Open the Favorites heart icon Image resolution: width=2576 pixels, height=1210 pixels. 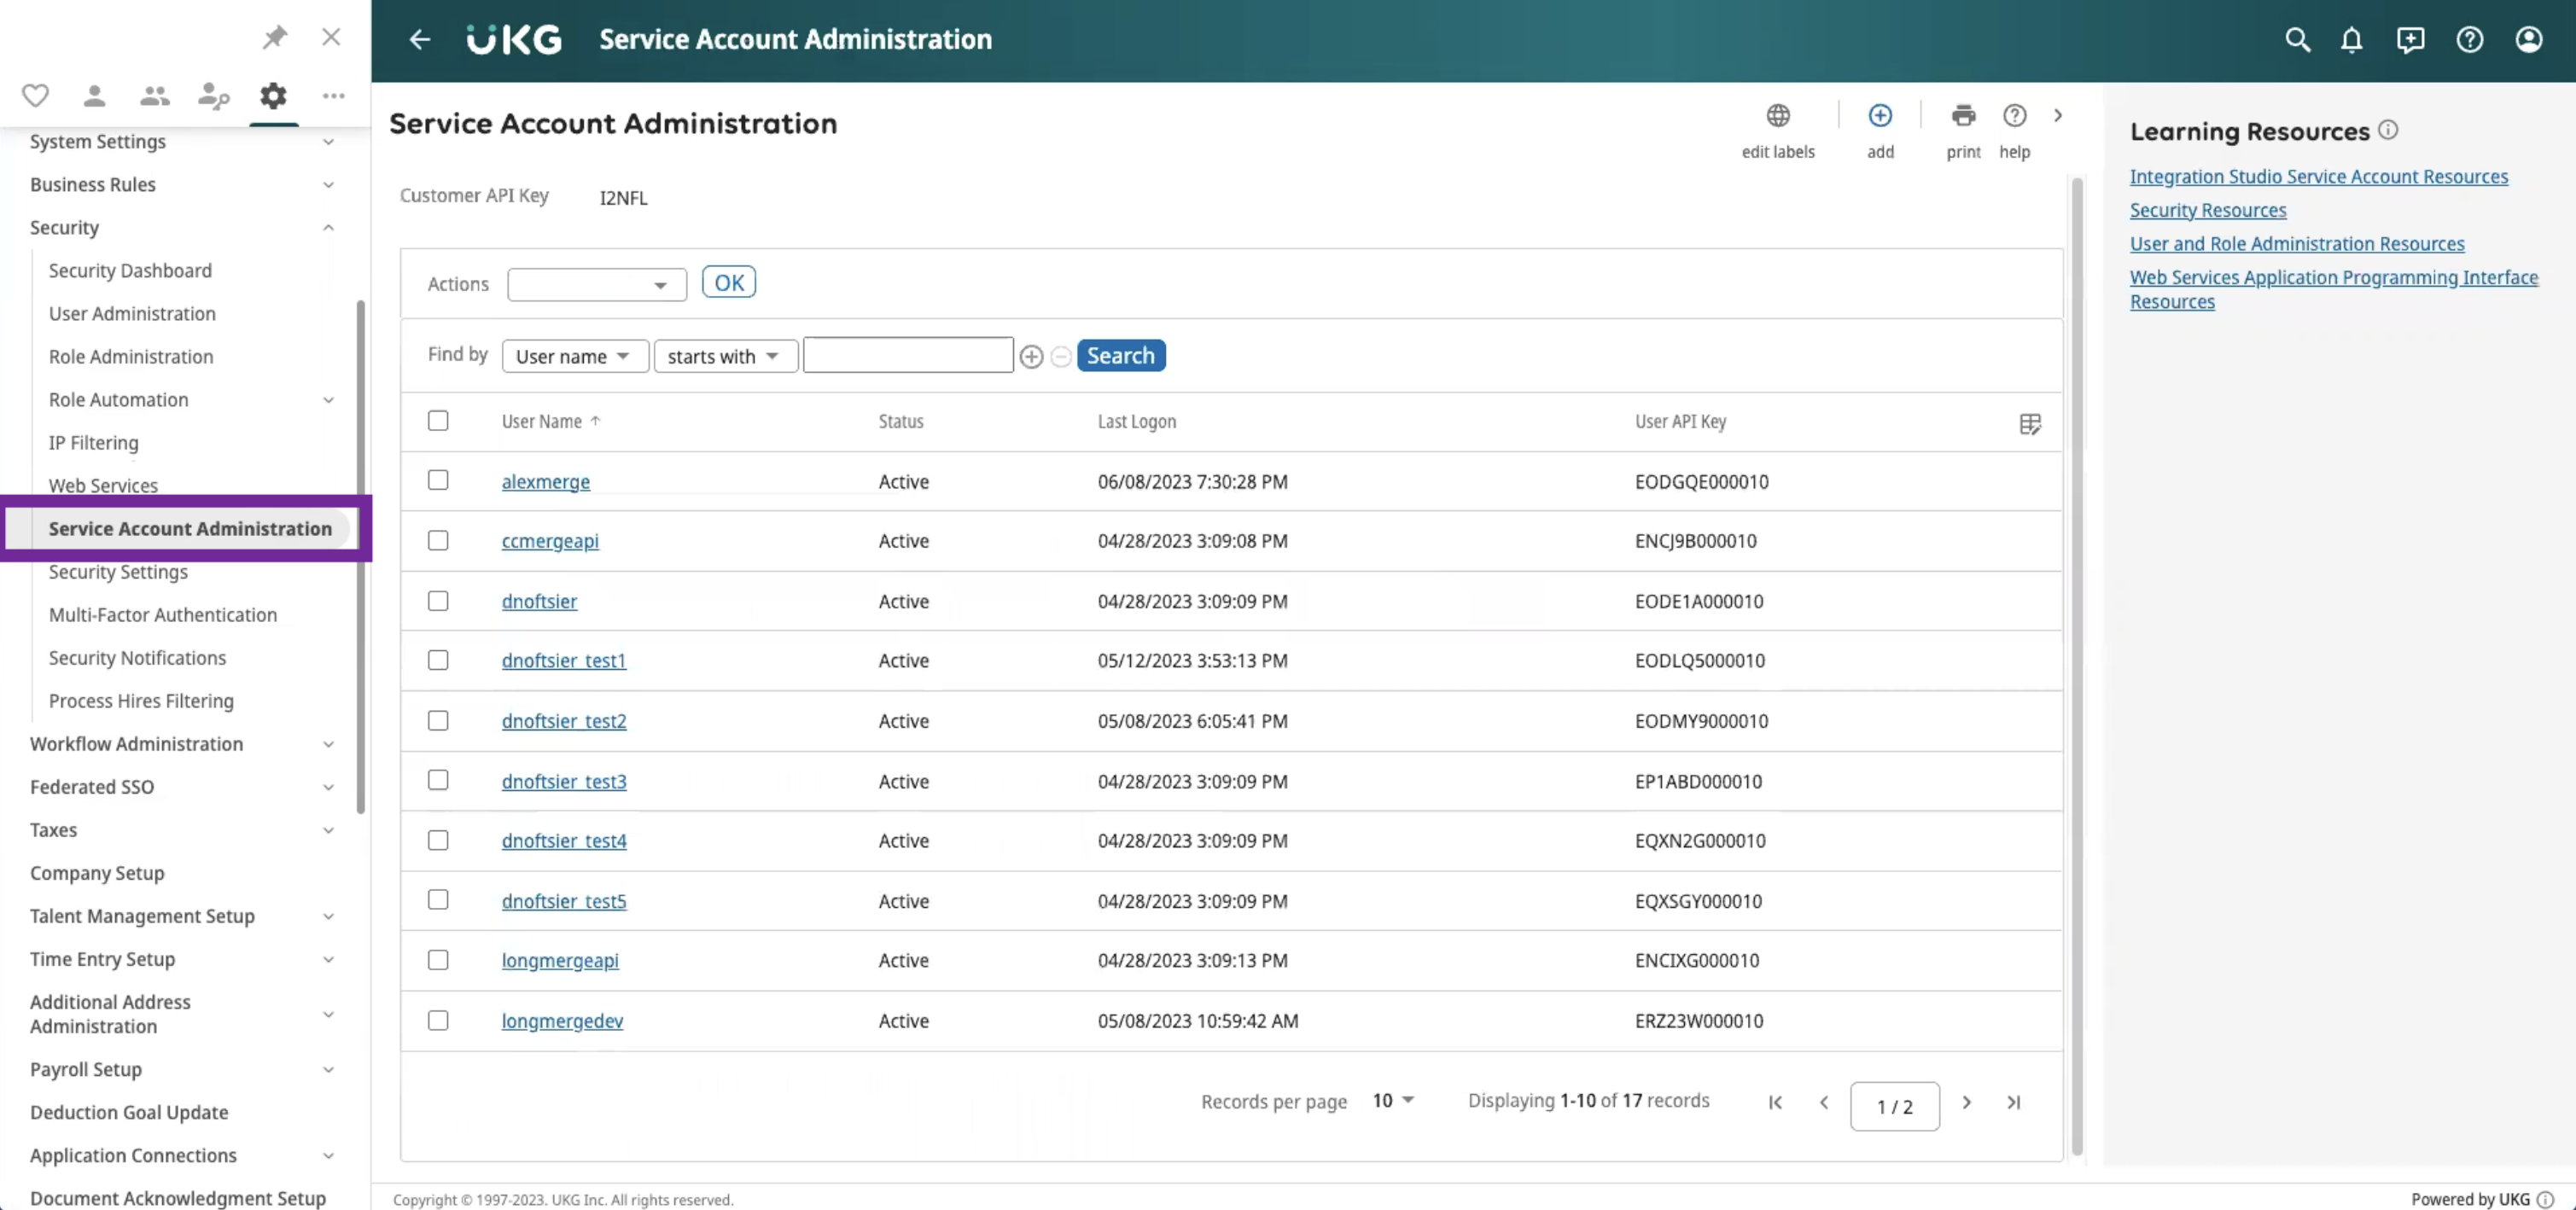pos(35,96)
